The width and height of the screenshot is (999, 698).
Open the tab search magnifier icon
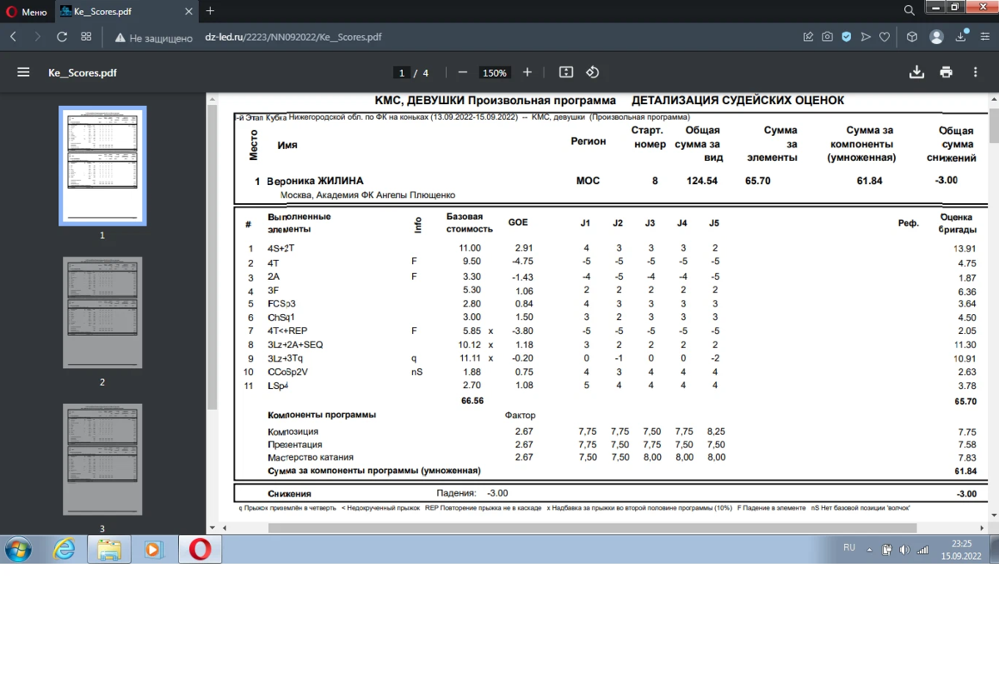[x=909, y=10]
